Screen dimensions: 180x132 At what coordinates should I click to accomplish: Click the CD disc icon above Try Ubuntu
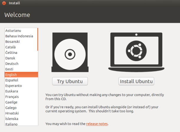70,52
